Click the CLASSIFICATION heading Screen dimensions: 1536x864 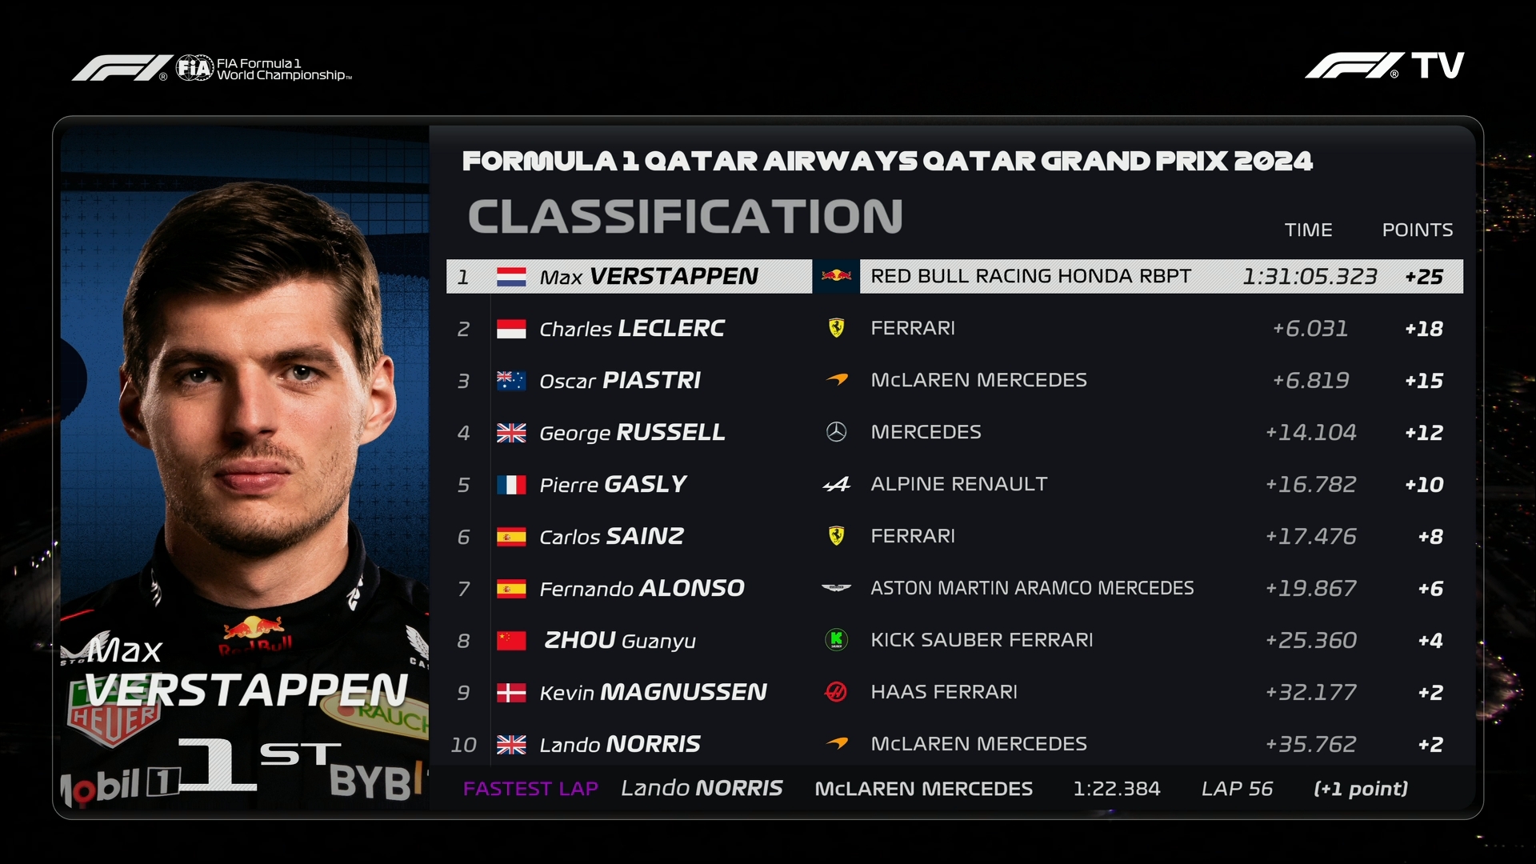(x=686, y=217)
